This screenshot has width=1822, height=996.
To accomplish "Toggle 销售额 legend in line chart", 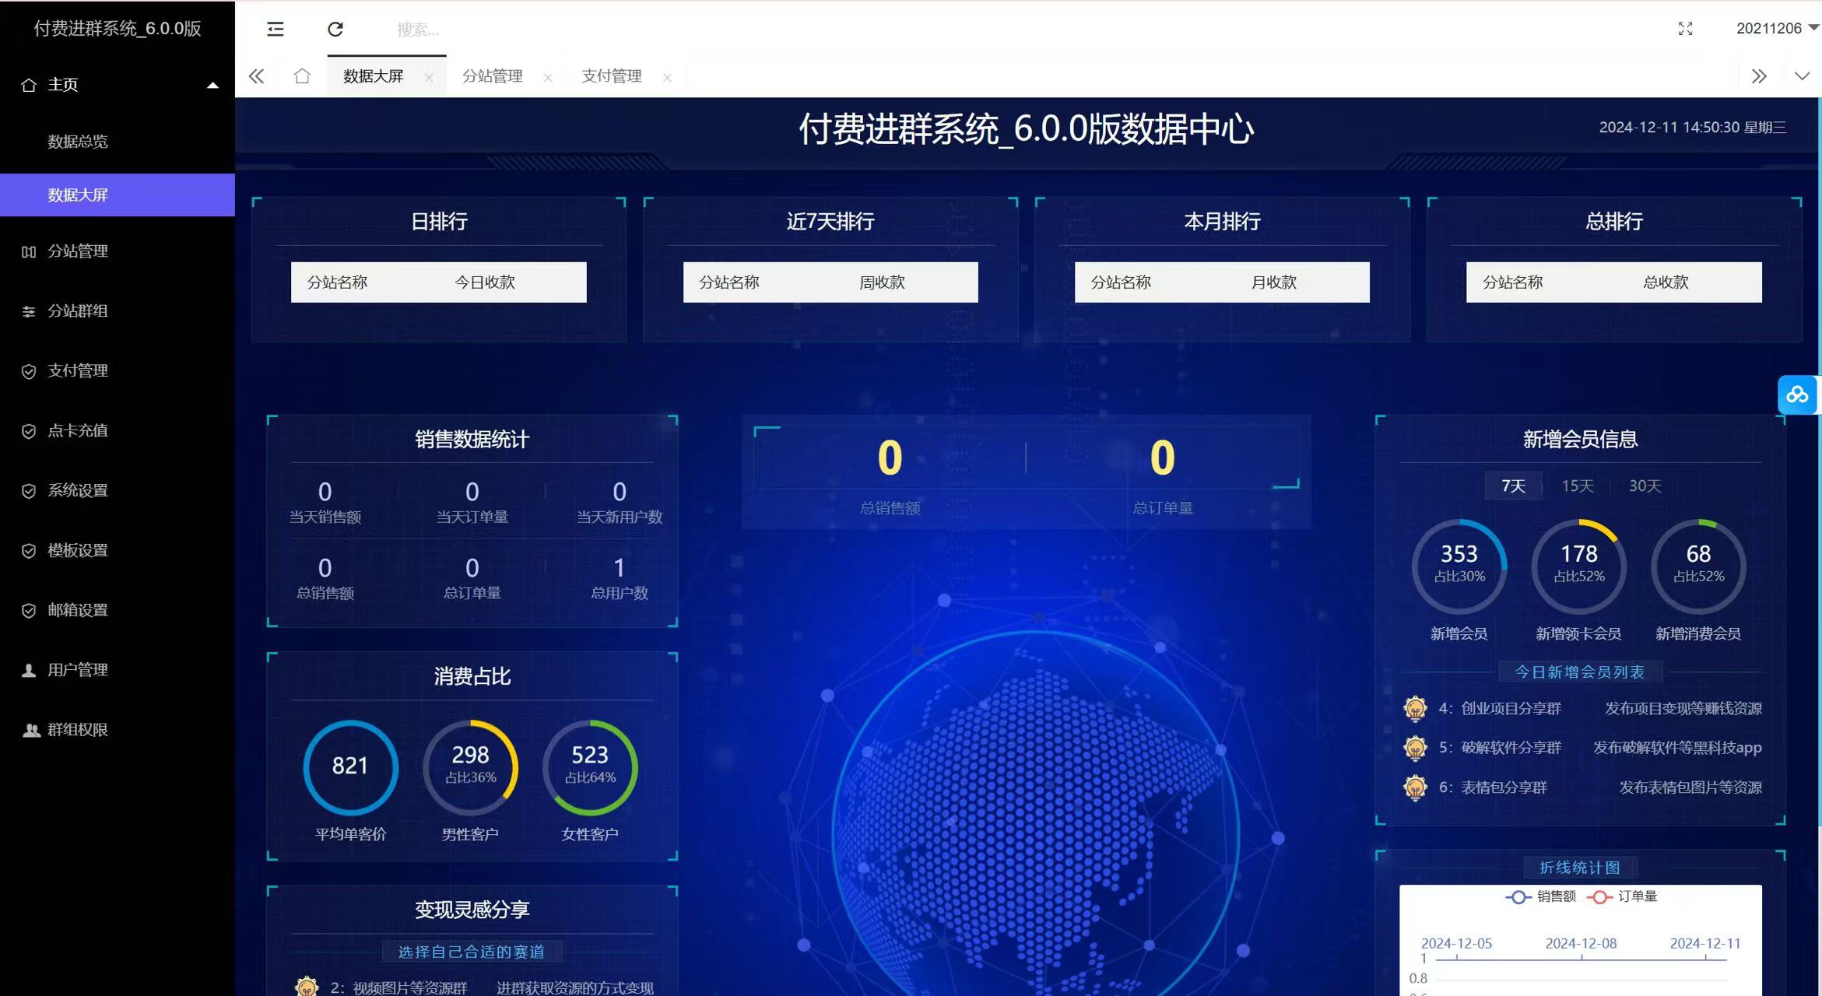I will click(x=1540, y=896).
